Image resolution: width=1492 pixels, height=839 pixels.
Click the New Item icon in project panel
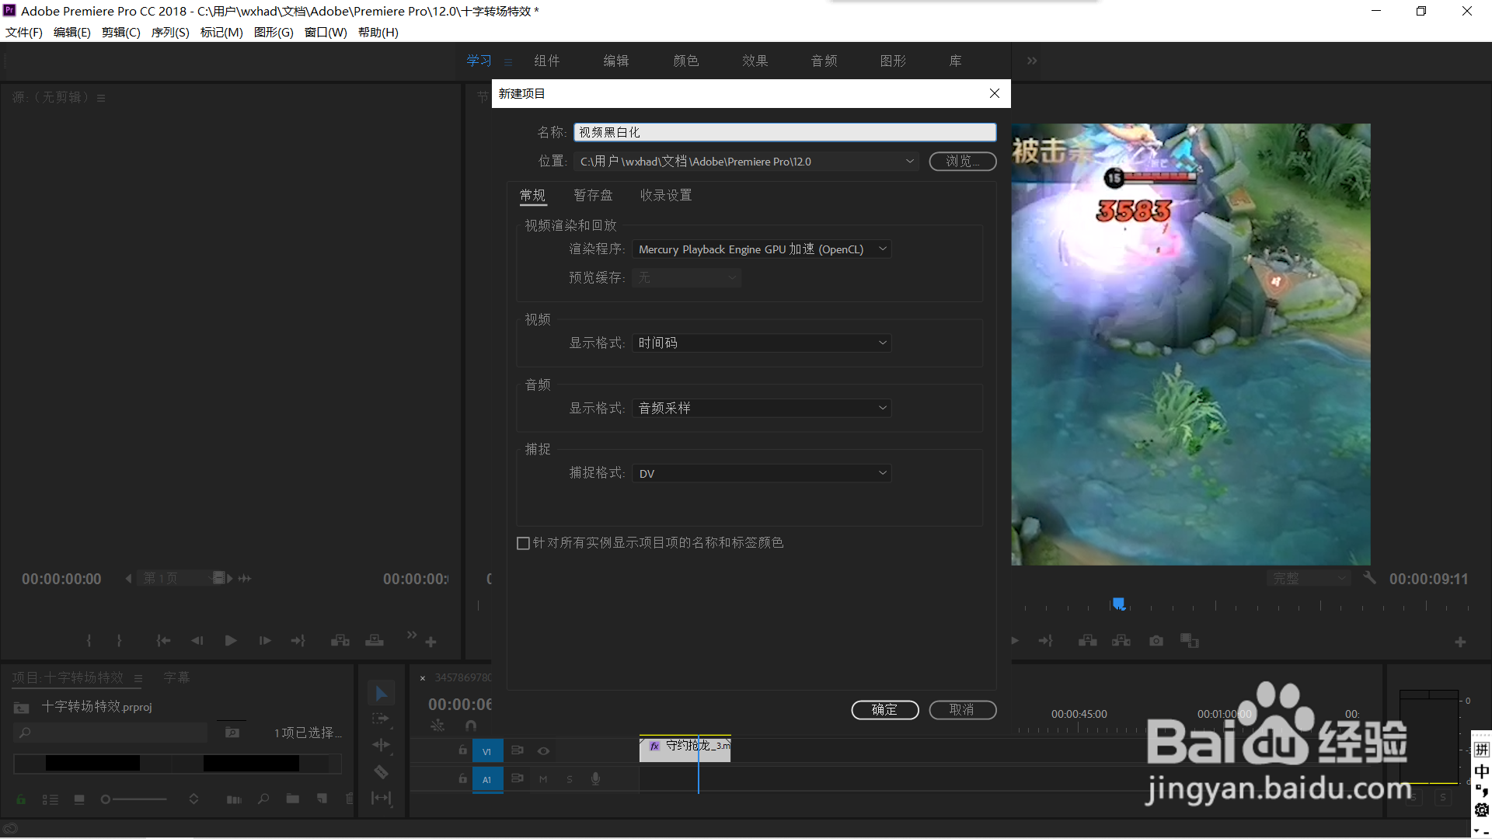click(x=322, y=799)
